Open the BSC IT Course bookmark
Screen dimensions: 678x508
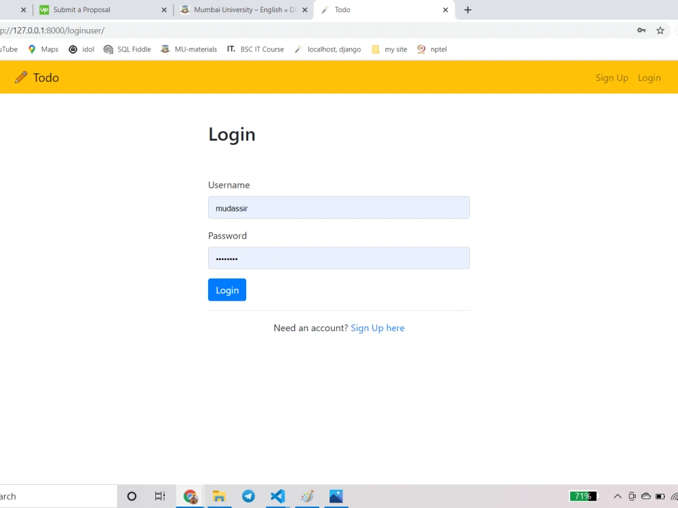pos(255,49)
